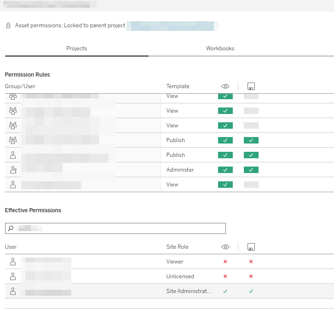Switch to the Projects tab
334x317 pixels.
76,48
